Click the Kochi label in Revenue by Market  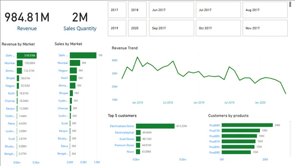(11, 93)
